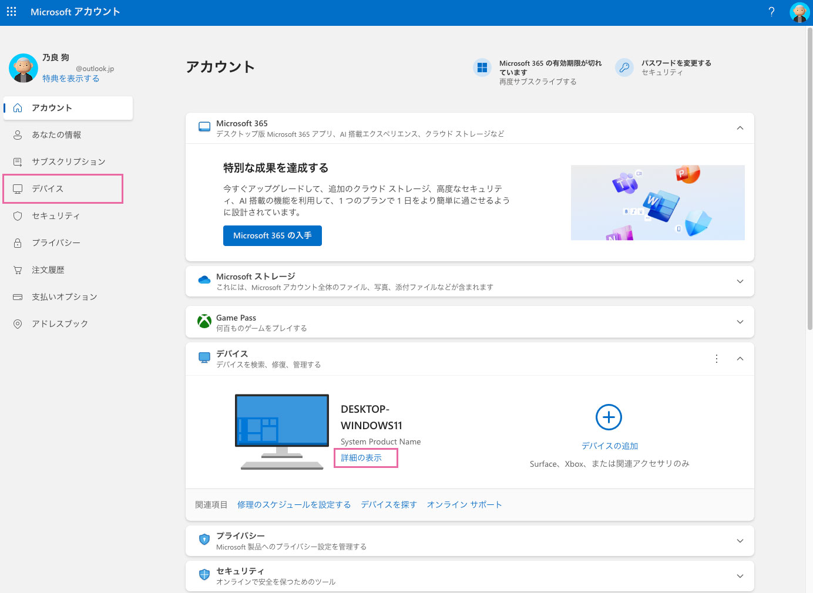Go to サブスクリプション in sidebar
813x593 pixels.
tap(68, 162)
